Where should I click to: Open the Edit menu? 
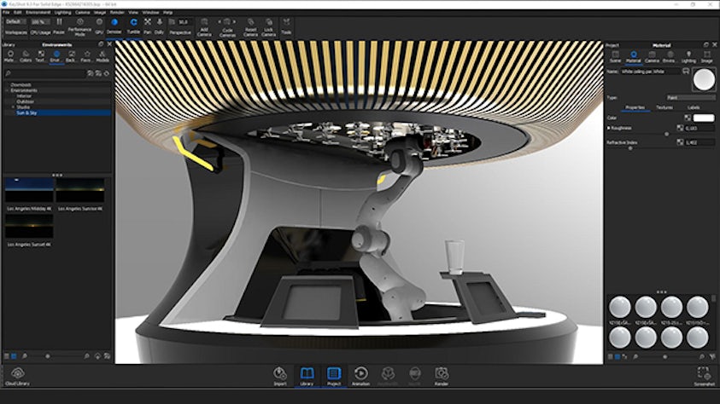tap(17, 13)
